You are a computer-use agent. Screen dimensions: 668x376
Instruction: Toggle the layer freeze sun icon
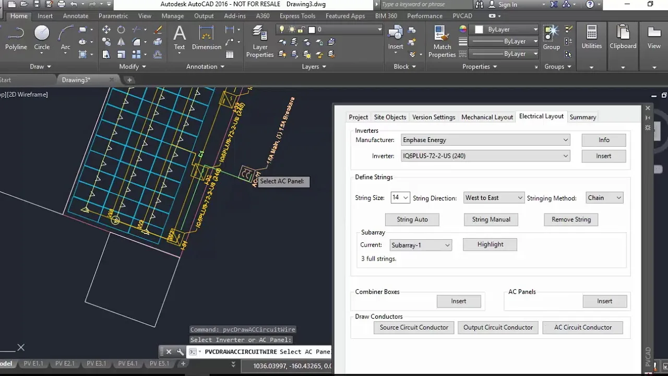tap(291, 30)
